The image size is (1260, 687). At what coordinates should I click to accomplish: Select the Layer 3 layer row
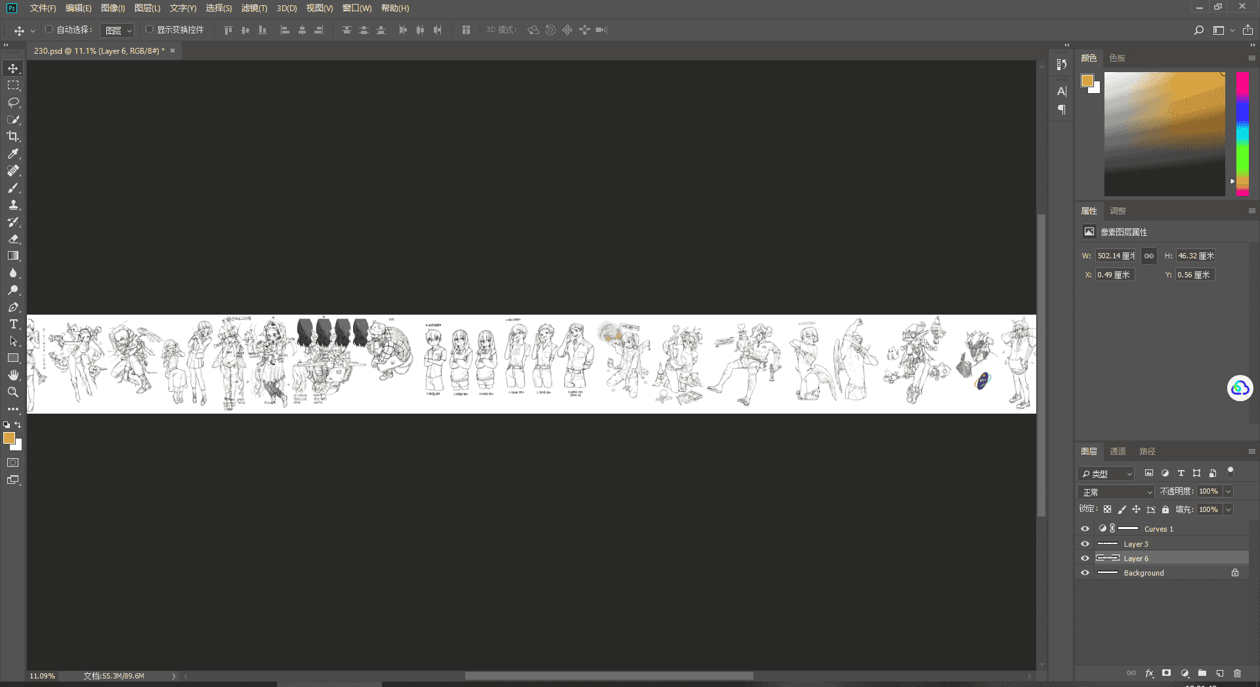pyautogui.click(x=1162, y=543)
